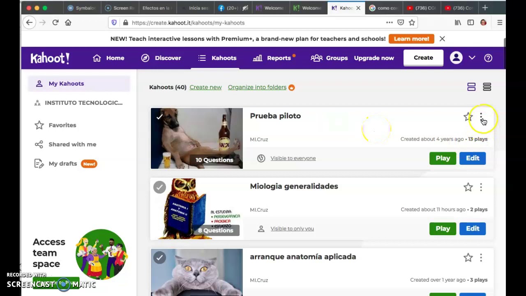Open the Miologia generalidades title
This screenshot has height=296, width=526.
pyautogui.click(x=294, y=186)
